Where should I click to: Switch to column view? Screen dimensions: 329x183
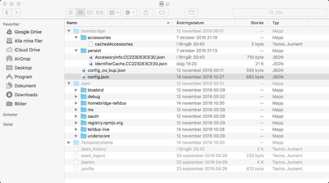90,12
